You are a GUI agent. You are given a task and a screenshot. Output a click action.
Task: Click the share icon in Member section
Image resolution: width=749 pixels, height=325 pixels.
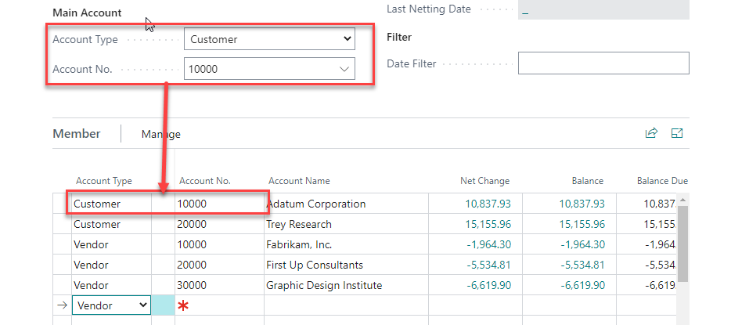click(x=651, y=133)
